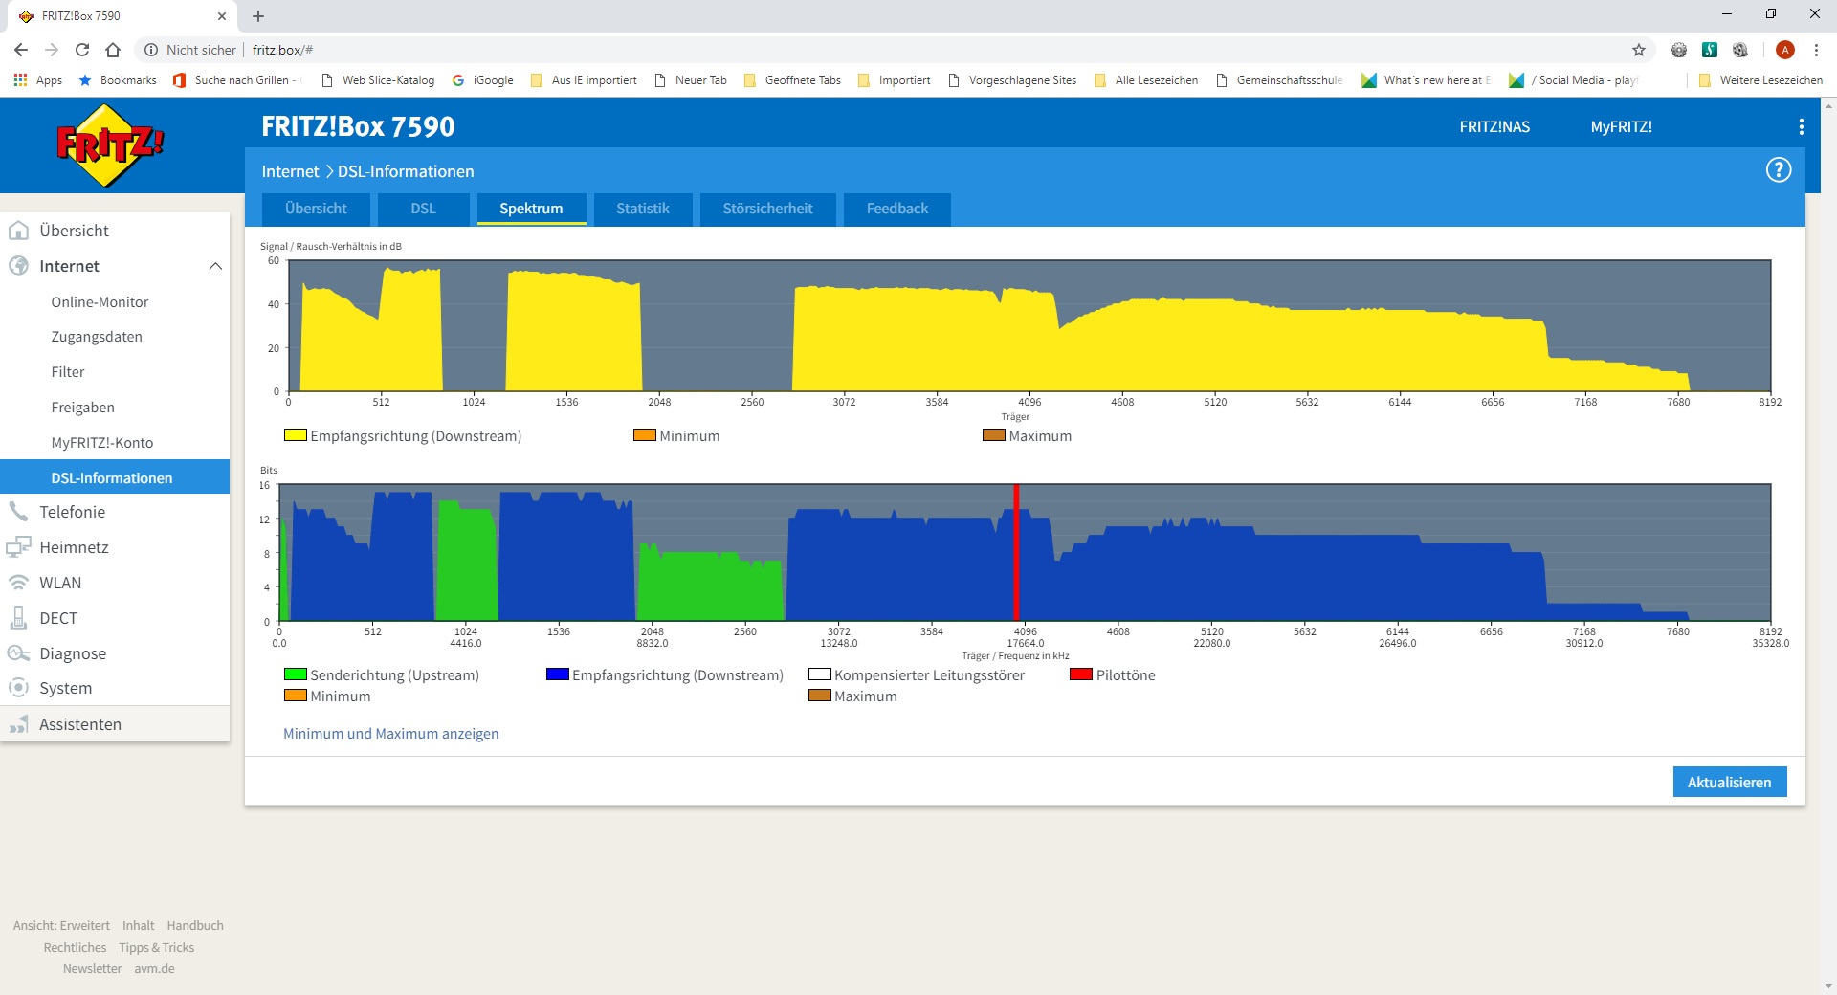Image resolution: width=1837 pixels, height=995 pixels.
Task: Click the browser forward arrow
Action: pos(52,50)
